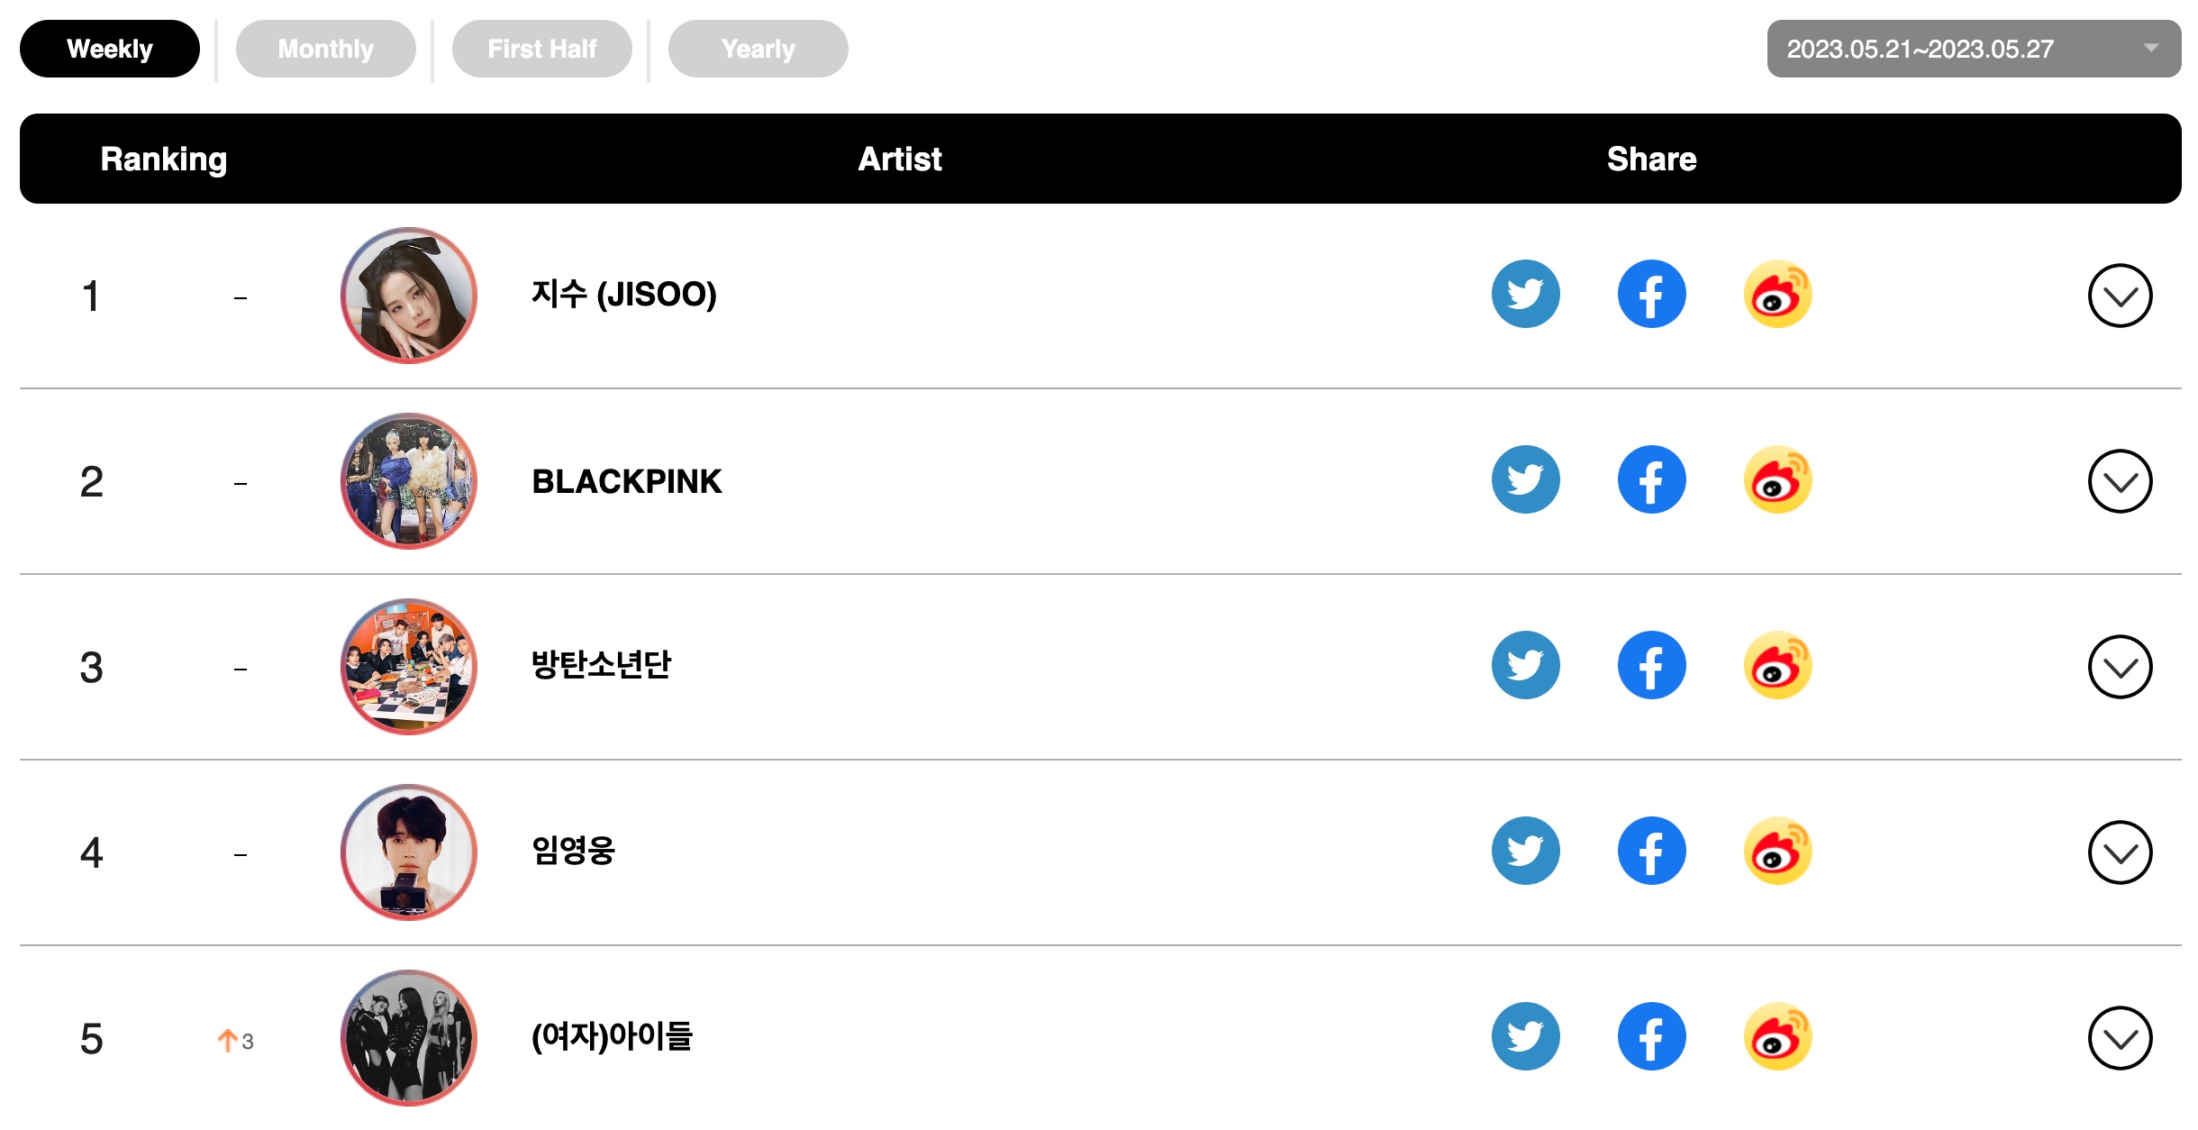Expand details for 임영웅 row
This screenshot has width=2198, height=1130.
(2120, 852)
